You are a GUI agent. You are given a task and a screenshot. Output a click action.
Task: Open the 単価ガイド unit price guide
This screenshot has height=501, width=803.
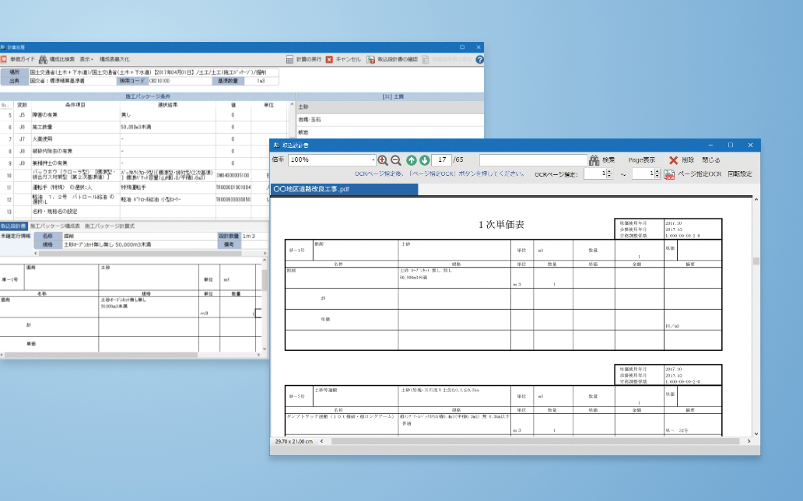(17, 59)
